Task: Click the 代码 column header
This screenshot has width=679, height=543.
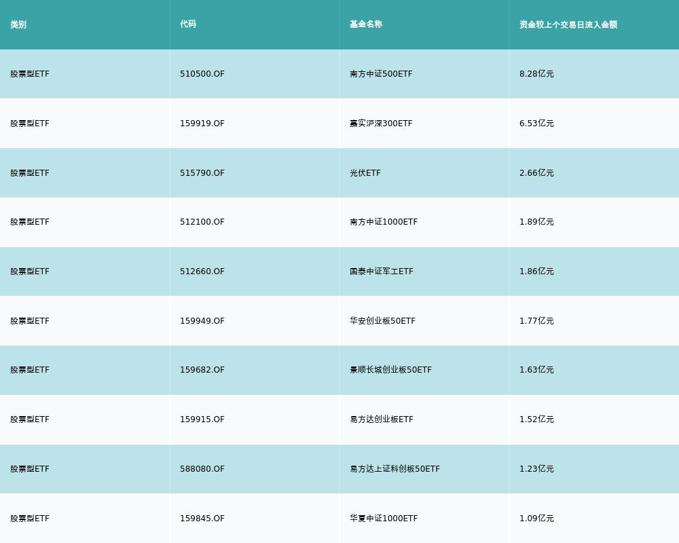Action: click(x=188, y=24)
